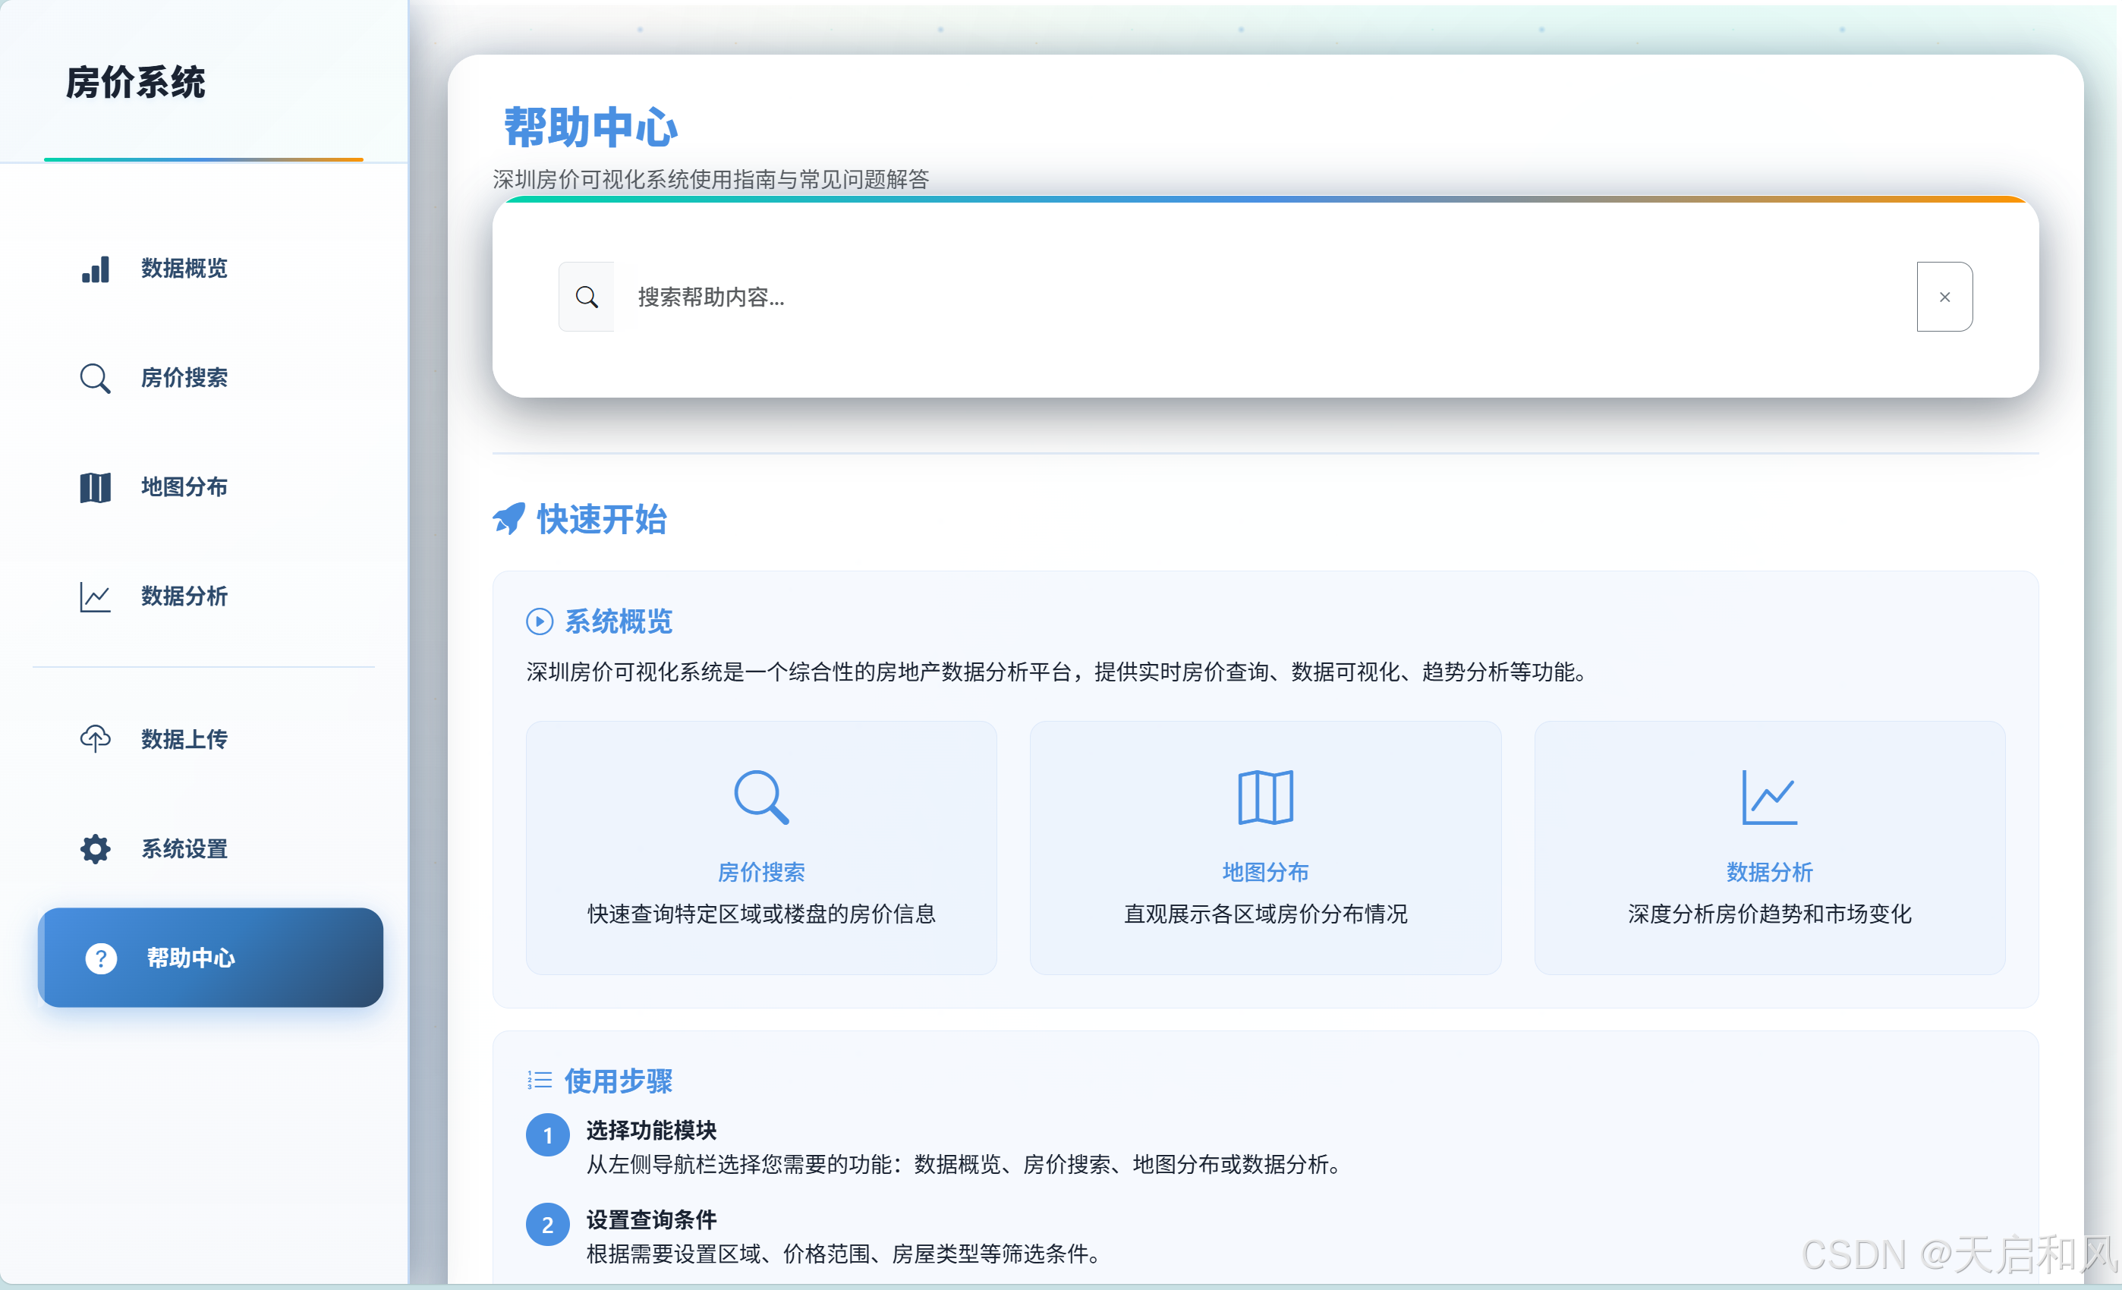Click the magnifier icon beside sidebar 房价搜索

coord(96,378)
